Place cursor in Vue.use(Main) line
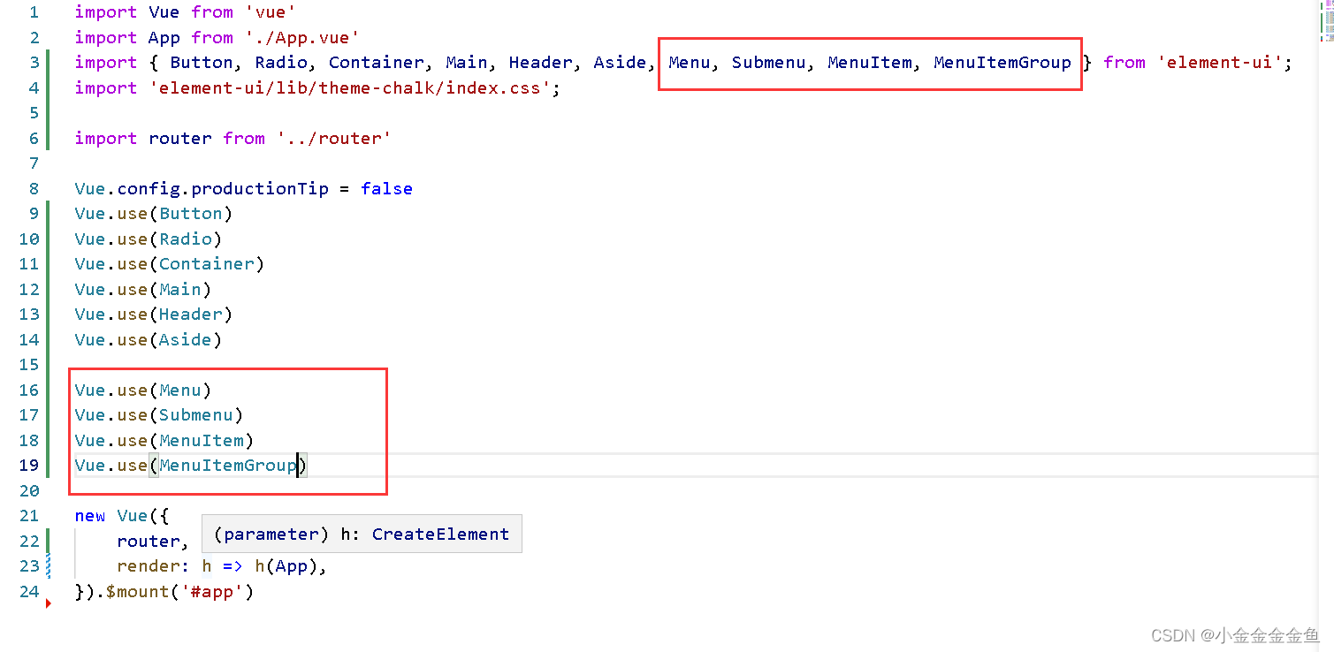This screenshot has width=1334, height=652. tap(143, 289)
